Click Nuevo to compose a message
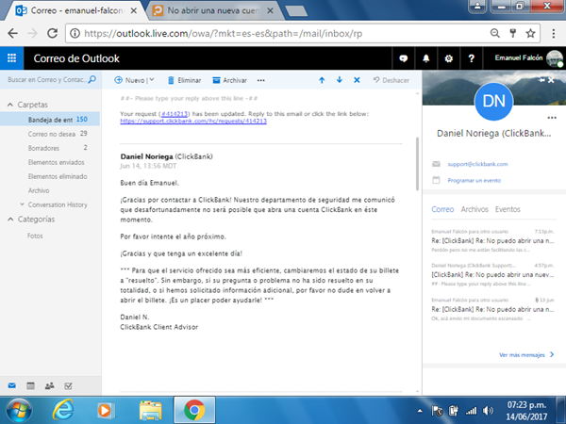The height and width of the screenshot is (424, 566). (x=129, y=80)
